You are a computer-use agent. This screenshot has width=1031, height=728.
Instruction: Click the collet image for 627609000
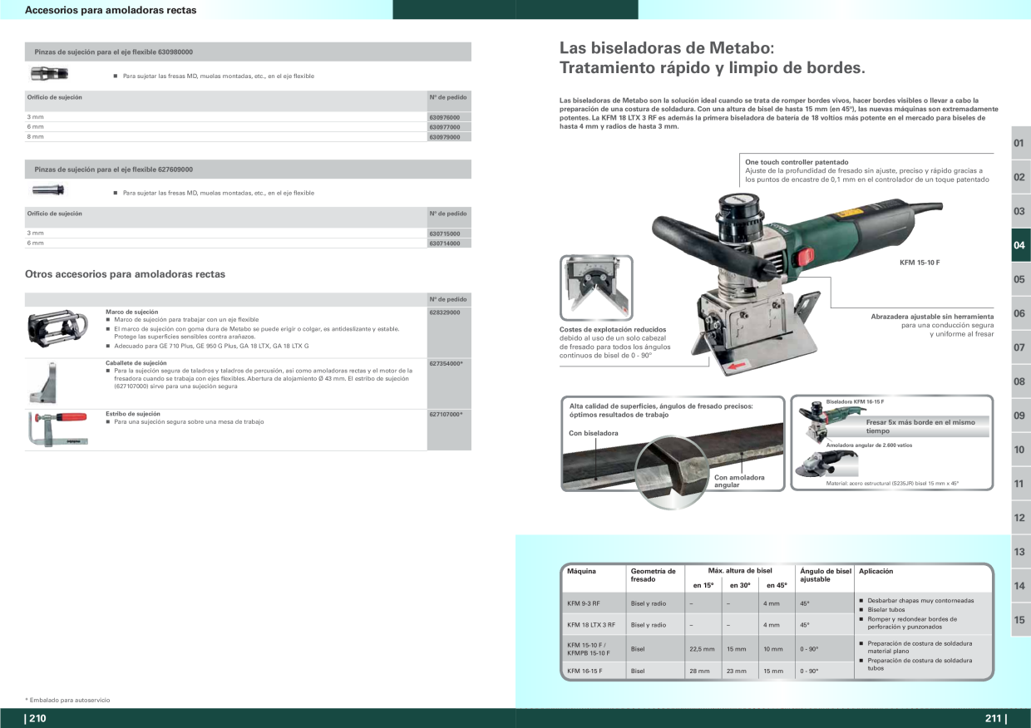(x=48, y=190)
